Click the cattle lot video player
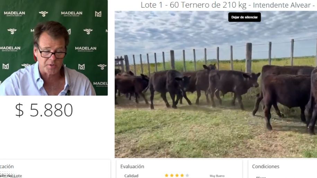 pyautogui.click(x=216, y=84)
